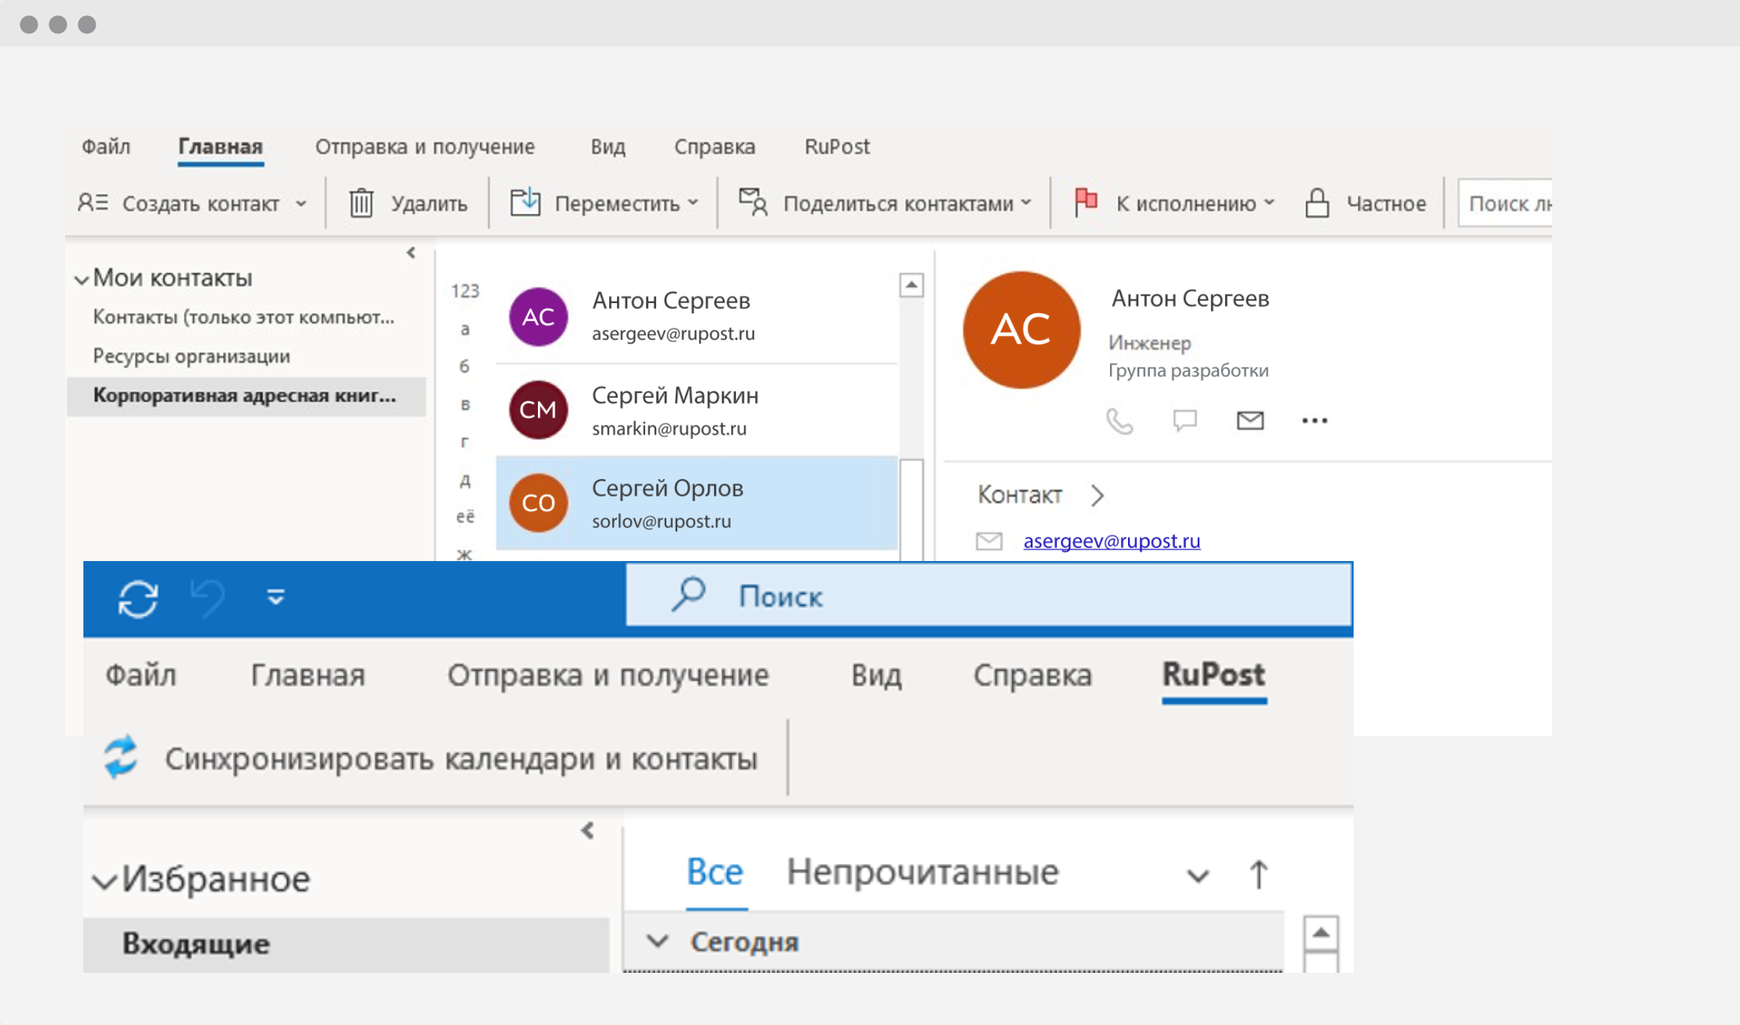Click the Delete trash can icon

(361, 203)
